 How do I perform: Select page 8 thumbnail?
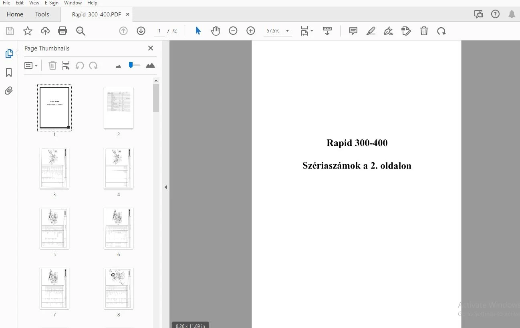point(119,288)
